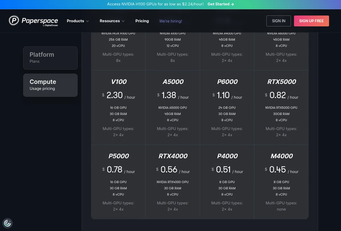Open the Pricing menu item

click(x=142, y=21)
